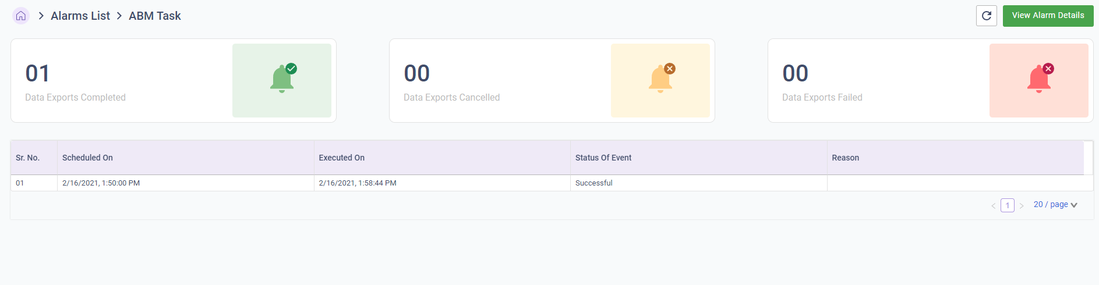Go to next page arrow
1099x285 pixels.
1022,206
